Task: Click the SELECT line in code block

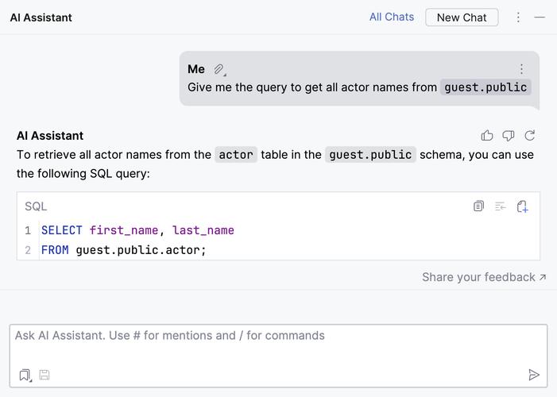Action: click(137, 230)
